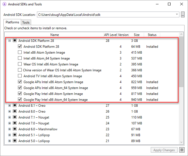Check Android TV Intel x86 Atom System Image

20,76
